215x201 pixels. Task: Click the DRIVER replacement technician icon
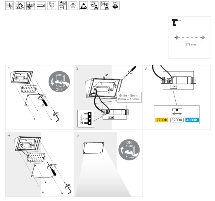(x=104, y=6)
